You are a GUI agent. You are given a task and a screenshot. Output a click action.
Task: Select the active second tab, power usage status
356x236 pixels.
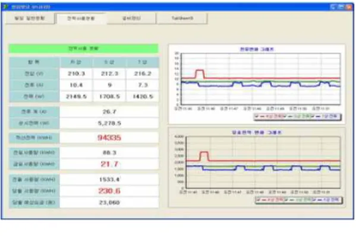pyautogui.click(x=81, y=18)
